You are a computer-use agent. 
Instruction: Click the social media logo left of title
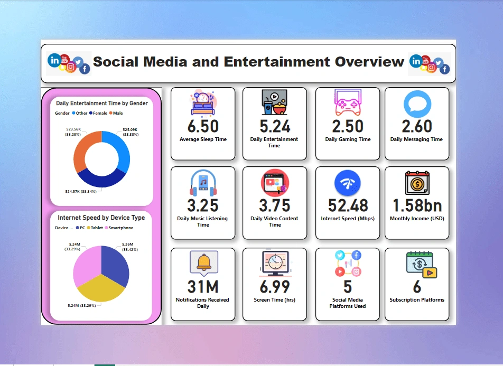[x=69, y=63]
